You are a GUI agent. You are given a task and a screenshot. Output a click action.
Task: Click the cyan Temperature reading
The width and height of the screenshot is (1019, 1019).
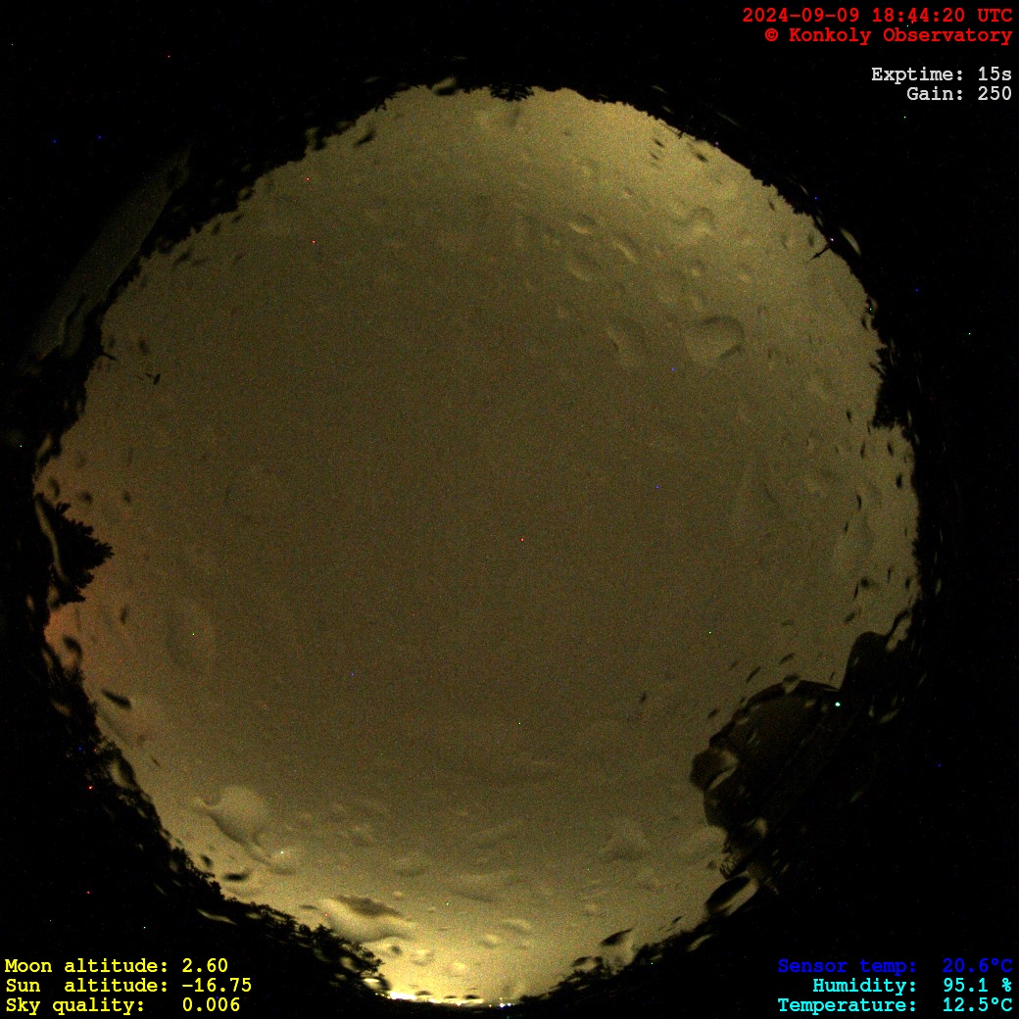pyautogui.click(x=895, y=1005)
